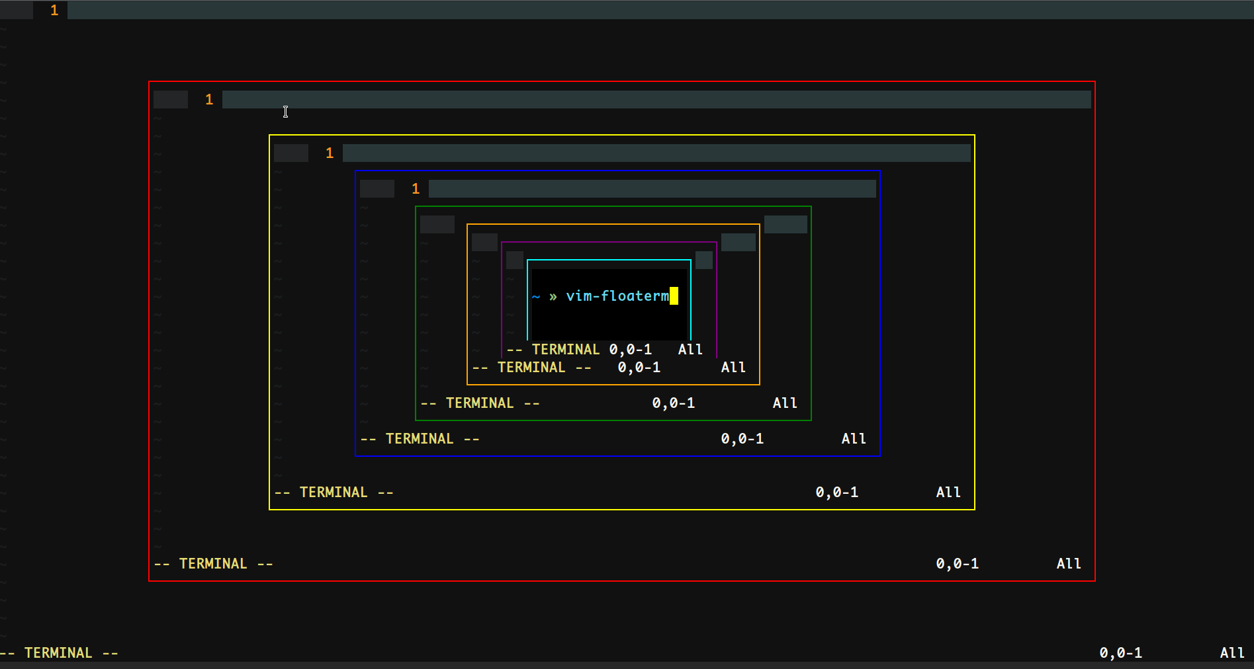
Task: Click '-- TERMINAL --' in the orange-bordered window
Action: pos(532,368)
